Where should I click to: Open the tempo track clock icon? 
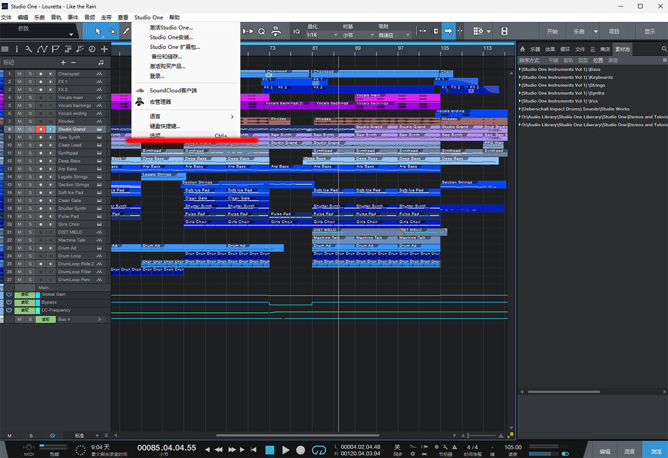point(92,49)
